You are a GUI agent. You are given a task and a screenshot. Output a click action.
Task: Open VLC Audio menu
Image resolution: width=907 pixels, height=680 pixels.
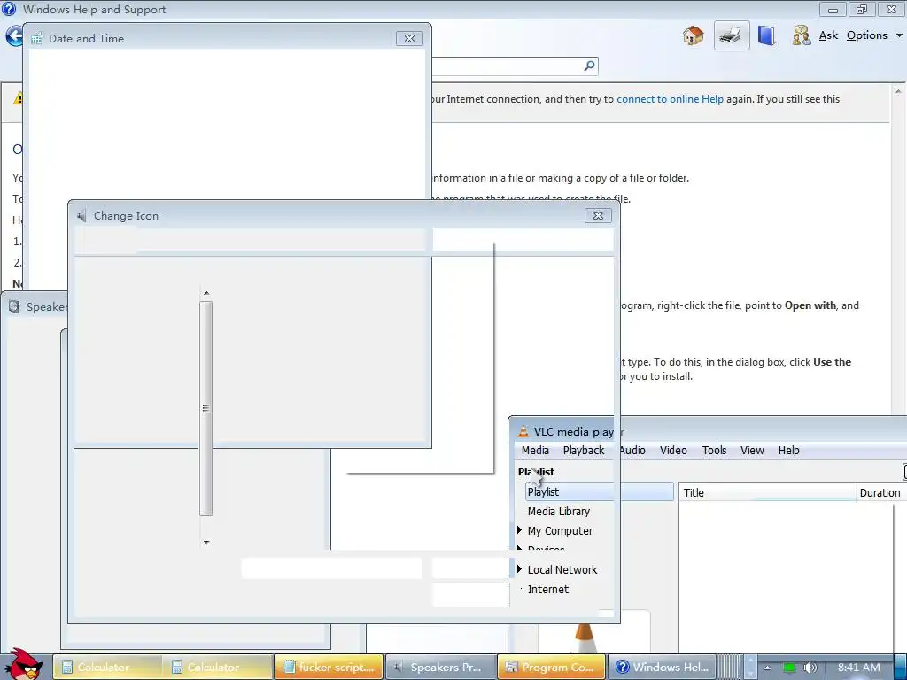pyautogui.click(x=632, y=451)
